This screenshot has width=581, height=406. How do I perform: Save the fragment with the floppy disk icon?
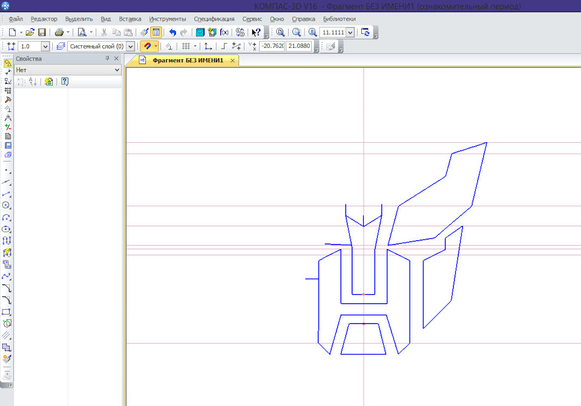(x=42, y=33)
